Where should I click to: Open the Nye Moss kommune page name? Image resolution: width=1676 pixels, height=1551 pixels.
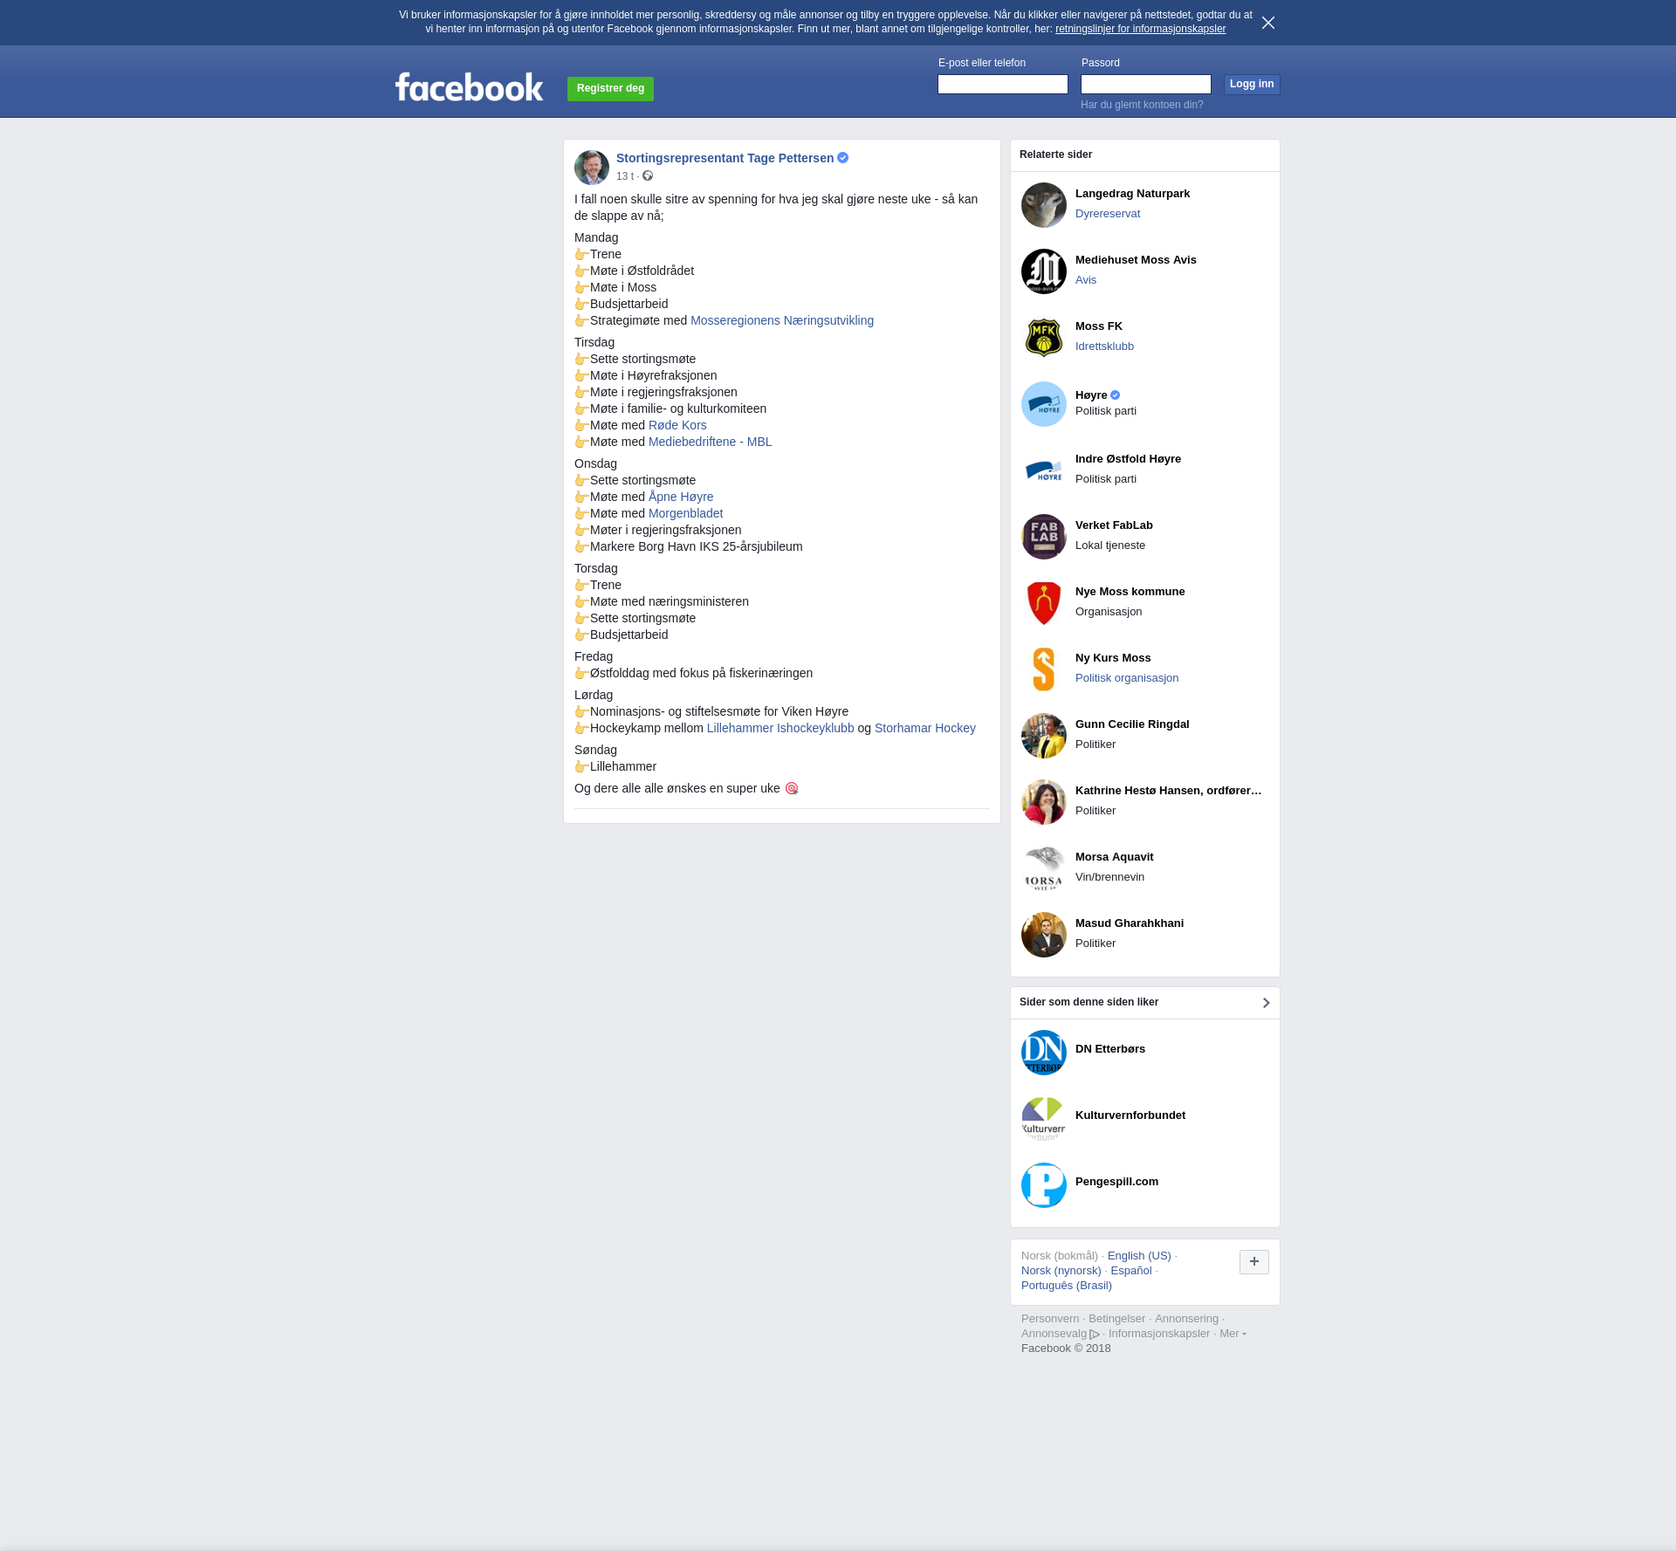click(1130, 592)
